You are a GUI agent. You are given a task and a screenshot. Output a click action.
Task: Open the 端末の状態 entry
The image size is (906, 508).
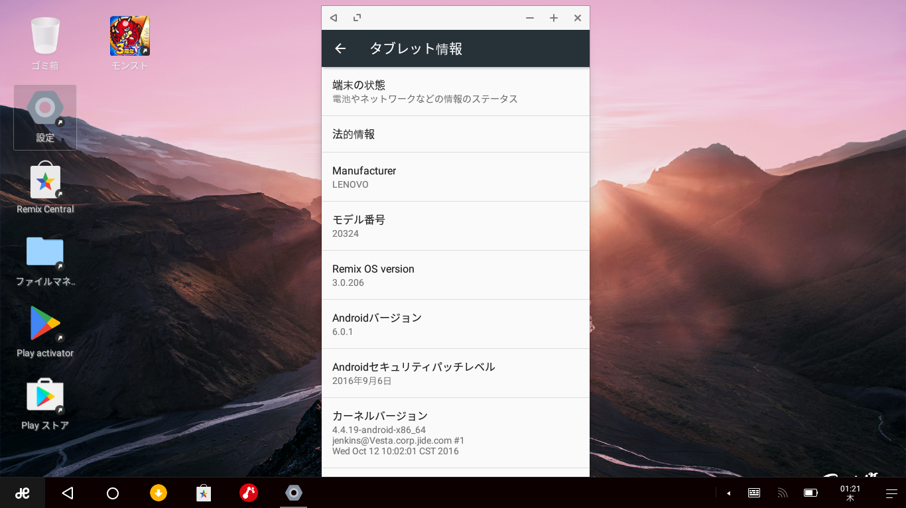pos(456,92)
